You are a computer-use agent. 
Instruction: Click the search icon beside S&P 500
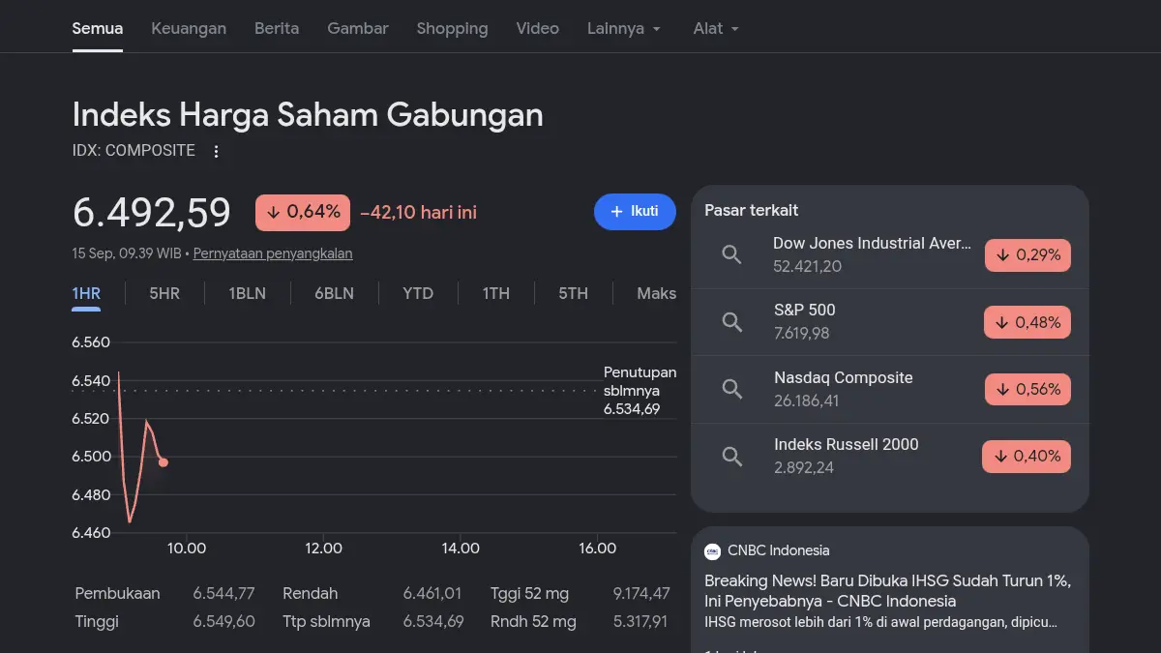click(x=732, y=322)
